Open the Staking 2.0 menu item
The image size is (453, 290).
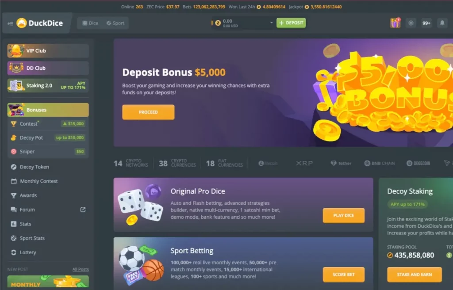(x=48, y=85)
